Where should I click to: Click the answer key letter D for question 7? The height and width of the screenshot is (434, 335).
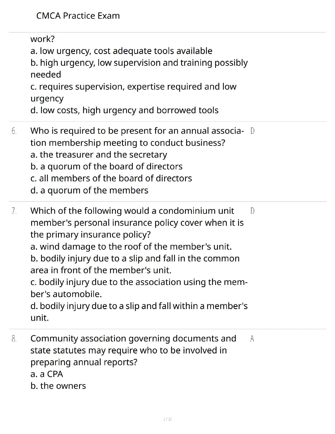(x=252, y=211)
